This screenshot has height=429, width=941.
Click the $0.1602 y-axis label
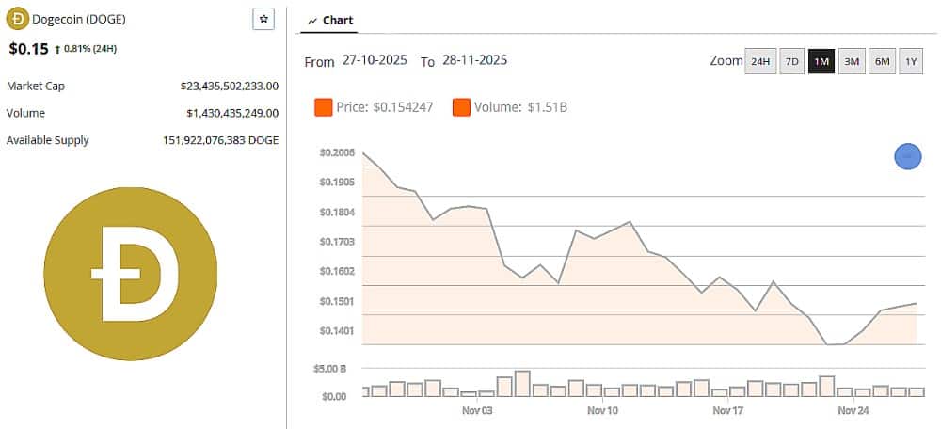pos(337,271)
